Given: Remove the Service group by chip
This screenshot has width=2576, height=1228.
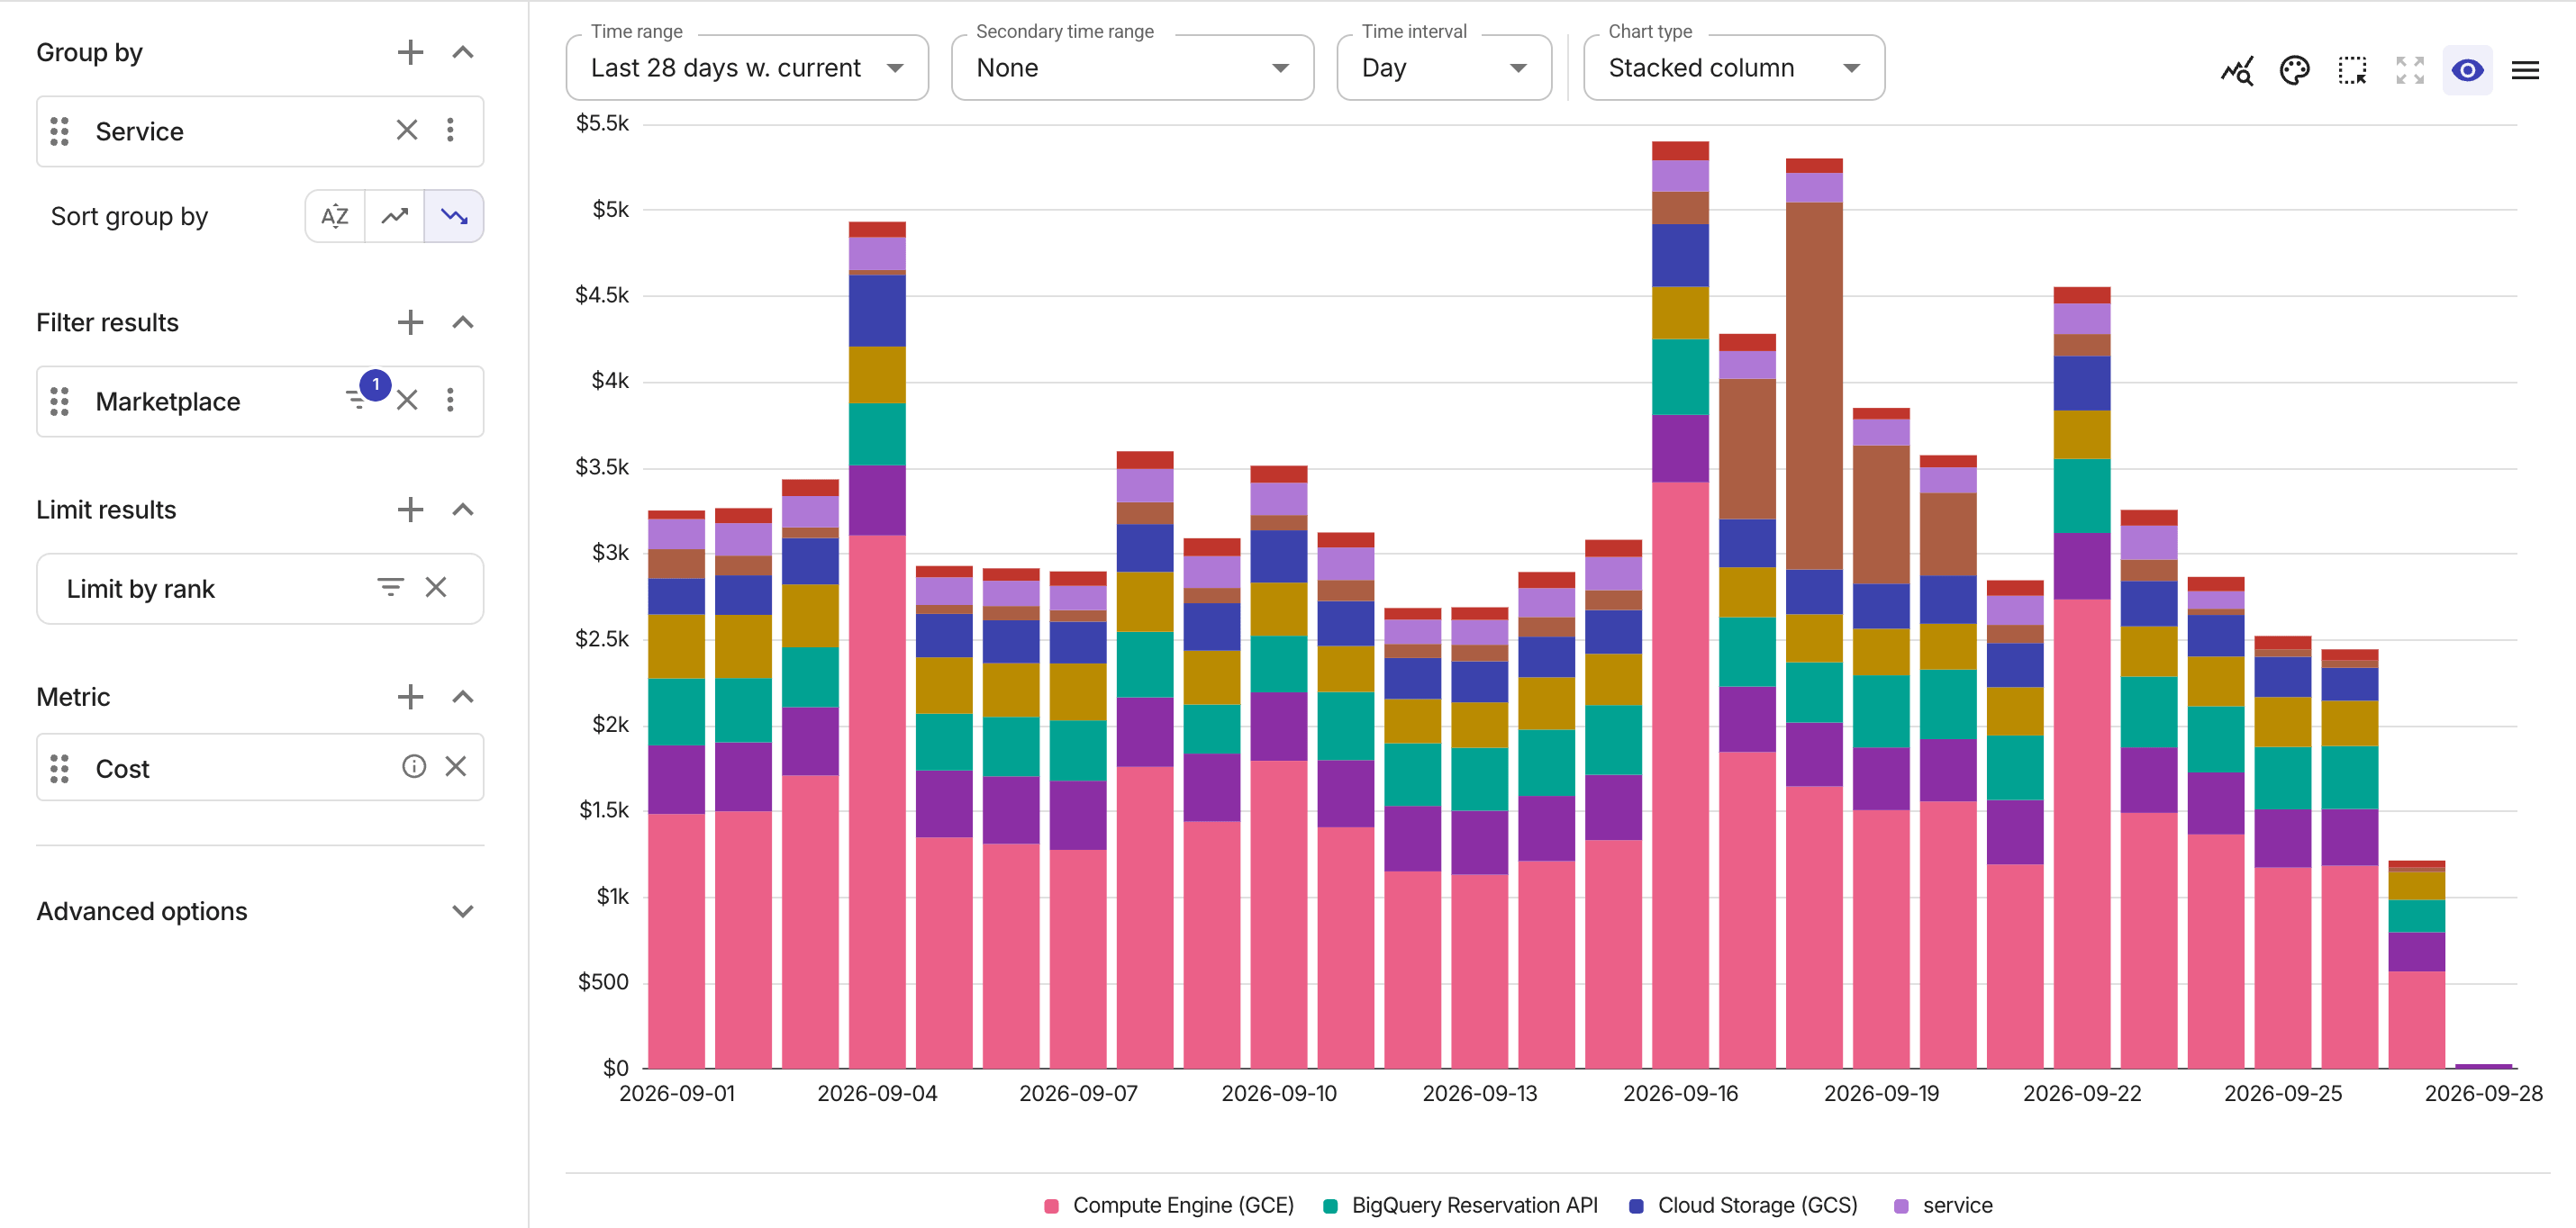Looking at the screenshot, I should tap(406, 130).
